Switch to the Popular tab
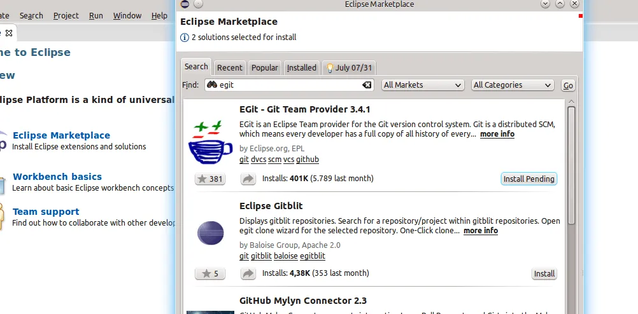 pos(264,68)
